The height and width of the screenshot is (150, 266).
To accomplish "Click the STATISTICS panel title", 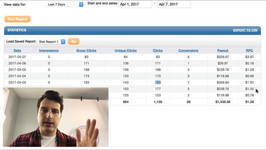I will coord(17,30).
